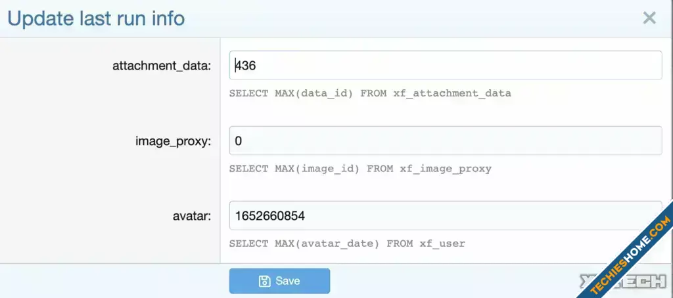Viewport: 673px width, 298px height.
Task: Focus the attachment_data input field
Action: pos(445,66)
